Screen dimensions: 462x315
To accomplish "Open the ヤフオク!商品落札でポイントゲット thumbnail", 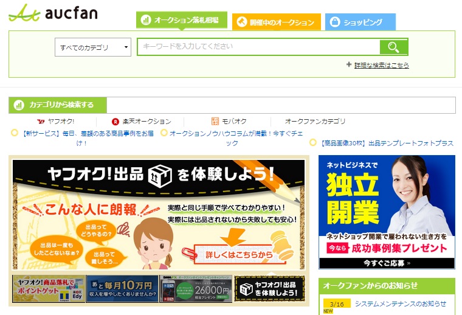I will (49, 289).
